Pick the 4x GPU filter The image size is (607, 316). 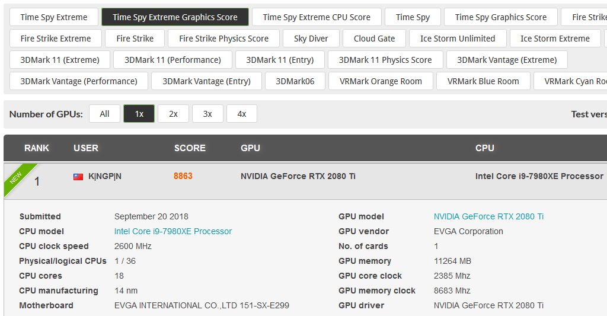242,114
